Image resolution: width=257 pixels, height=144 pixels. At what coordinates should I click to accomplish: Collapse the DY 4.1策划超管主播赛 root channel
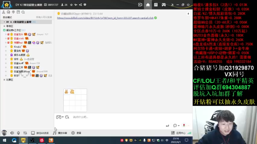4,22
